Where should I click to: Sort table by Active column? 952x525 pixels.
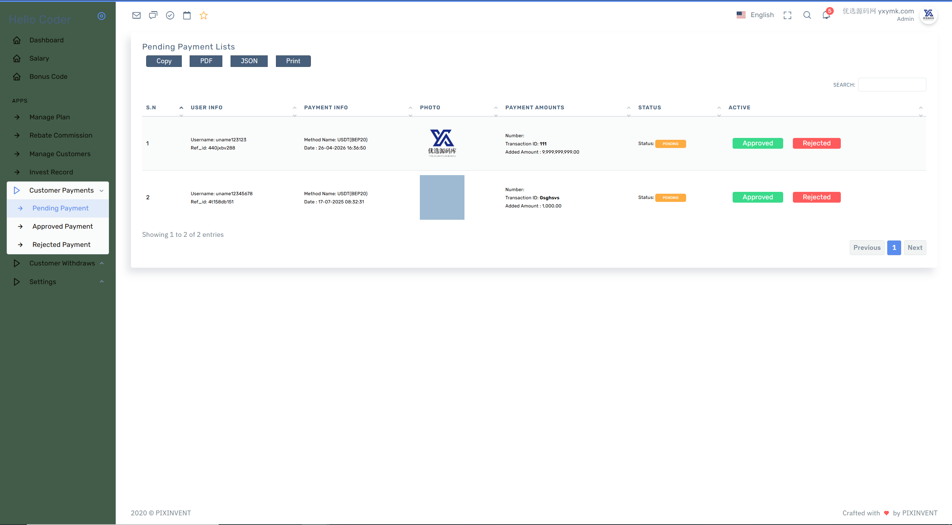click(x=825, y=107)
